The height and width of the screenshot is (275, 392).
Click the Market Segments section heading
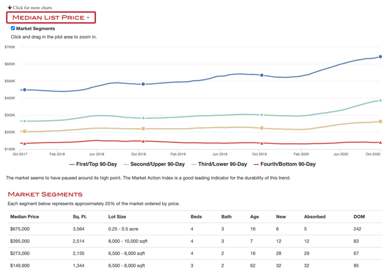click(45, 194)
